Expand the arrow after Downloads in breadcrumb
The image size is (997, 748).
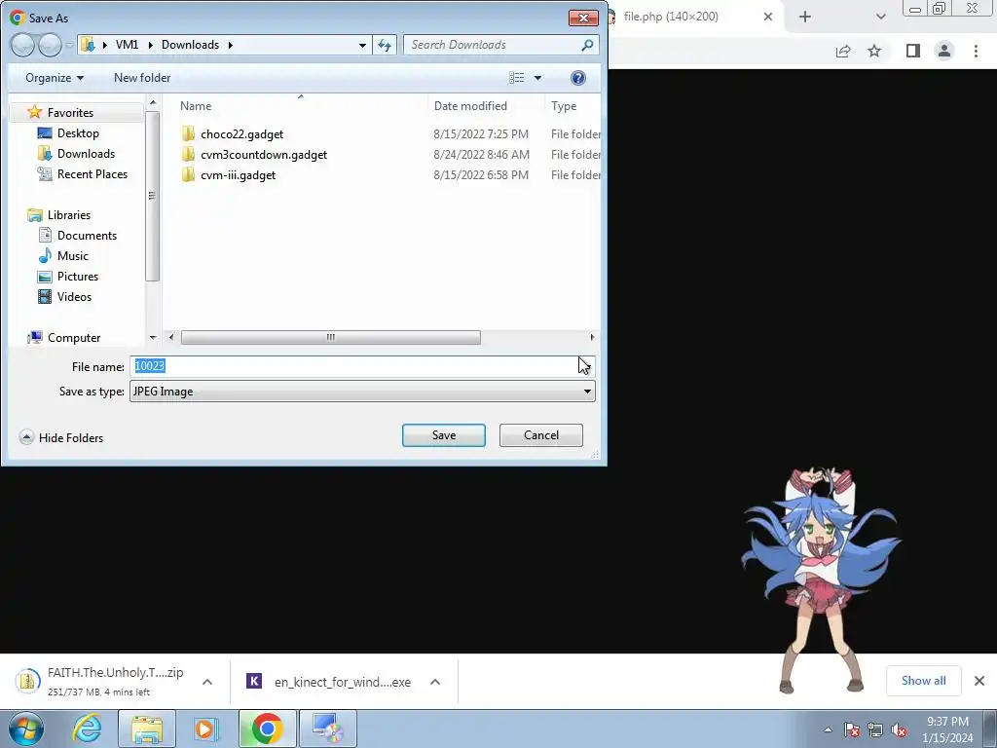point(230,45)
